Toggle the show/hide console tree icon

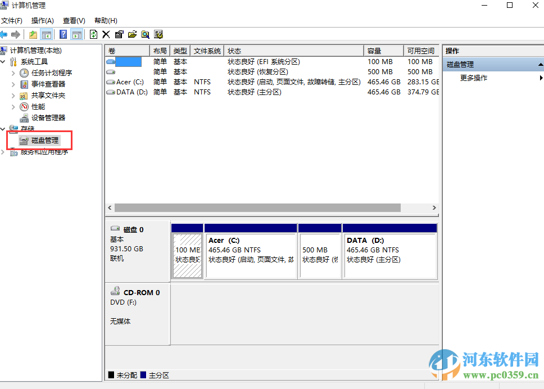tap(46, 34)
